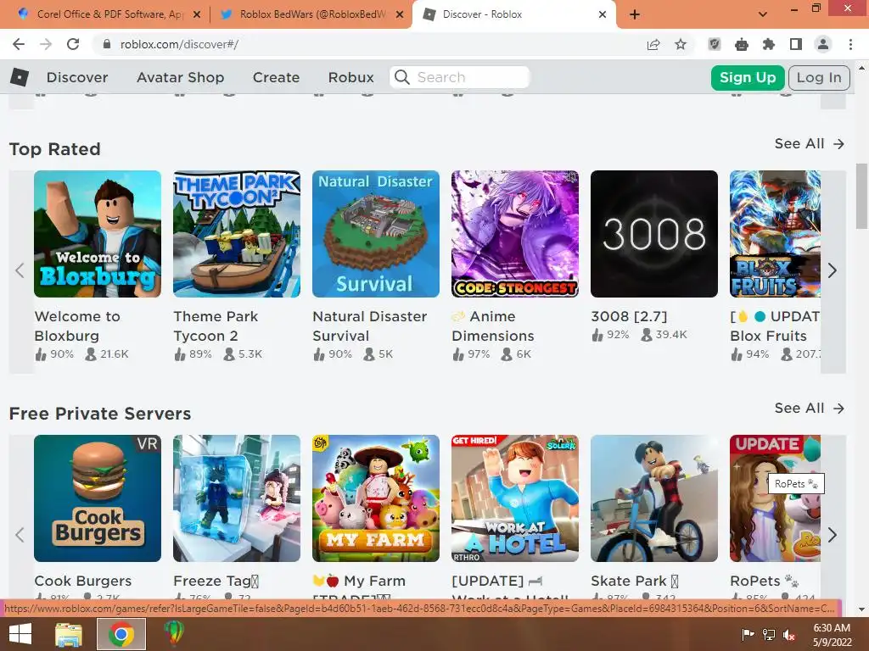The height and width of the screenshot is (651, 869).
Task: Advance Free Private Servers carousel right
Action: click(832, 535)
